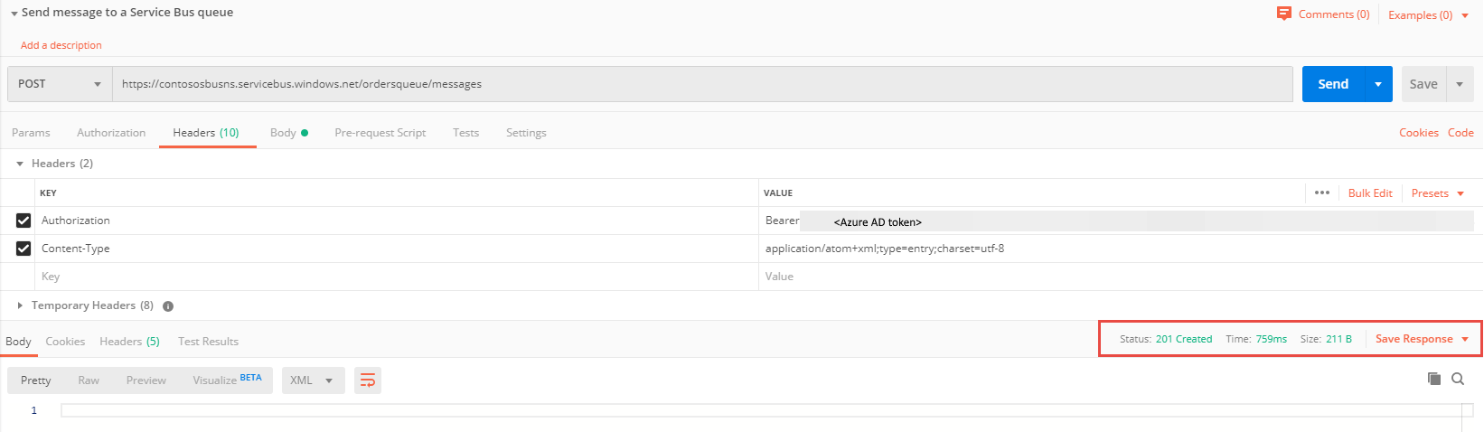Copy response body with the copy icon
This screenshot has height=432, width=1484.
pyautogui.click(x=1433, y=379)
